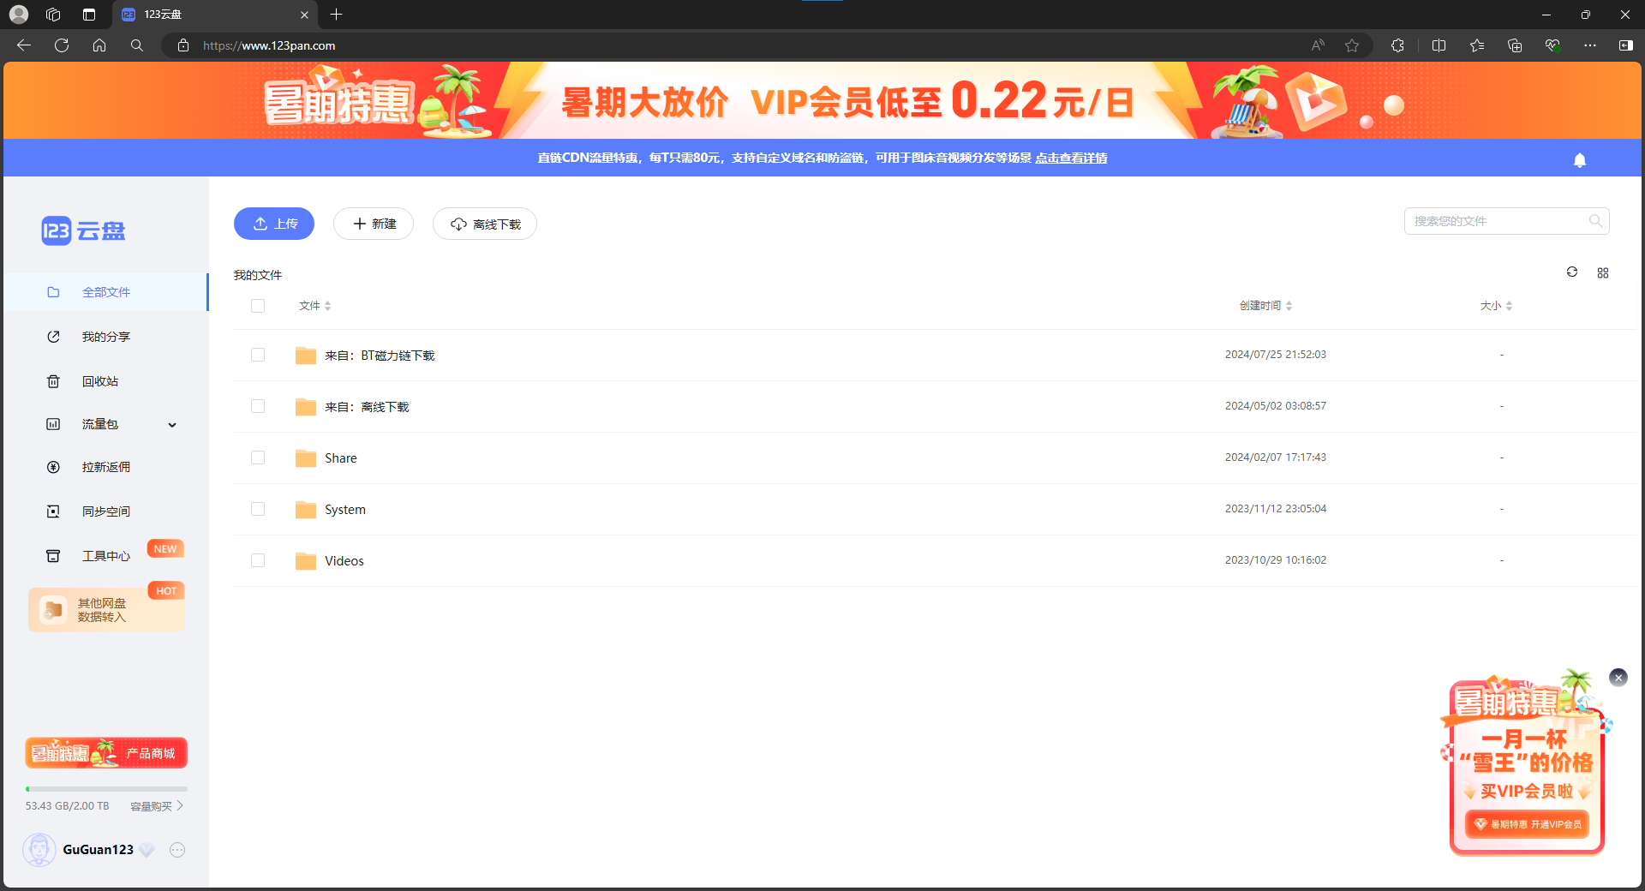Select 全部文件 in the sidebar
The height and width of the screenshot is (891, 1645).
click(x=105, y=292)
